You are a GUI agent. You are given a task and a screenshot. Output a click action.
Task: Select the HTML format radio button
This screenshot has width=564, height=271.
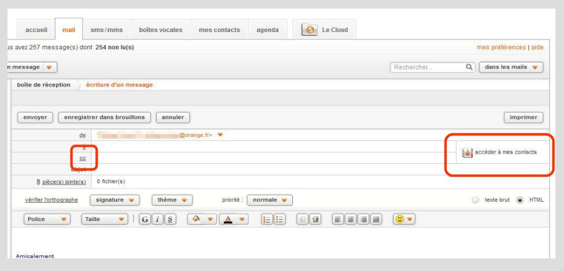(520, 200)
